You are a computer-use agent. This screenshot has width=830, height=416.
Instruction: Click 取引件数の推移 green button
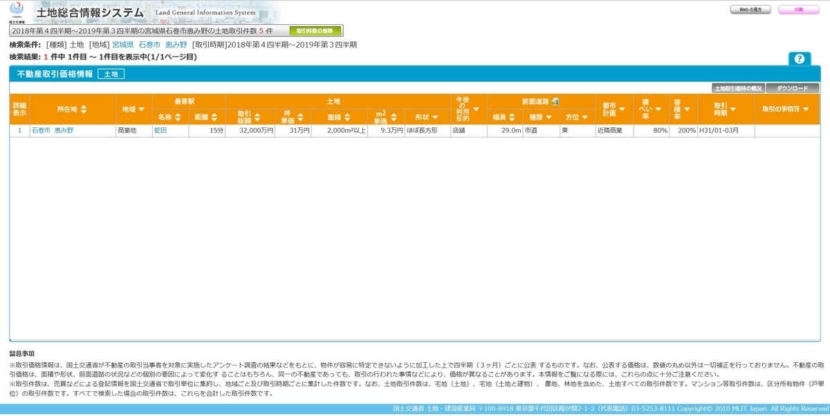[x=315, y=30]
